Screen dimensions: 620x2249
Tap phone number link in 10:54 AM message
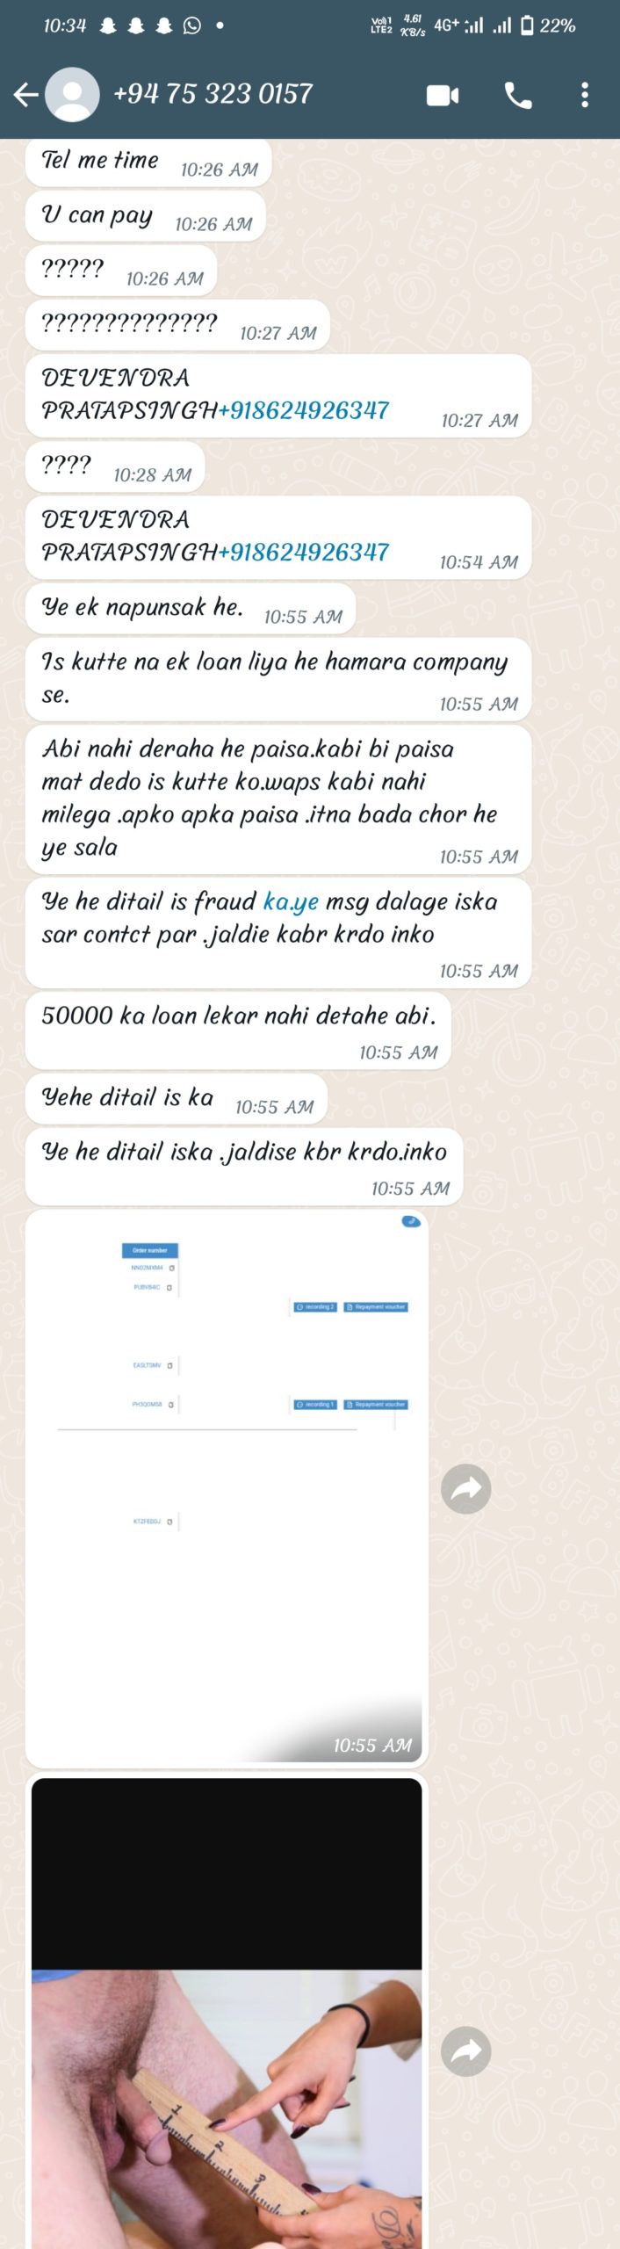[x=304, y=552]
